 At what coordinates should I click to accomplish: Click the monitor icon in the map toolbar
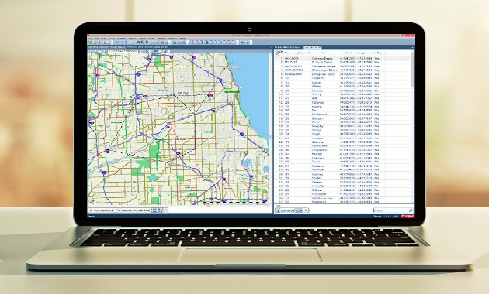(x=156, y=51)
